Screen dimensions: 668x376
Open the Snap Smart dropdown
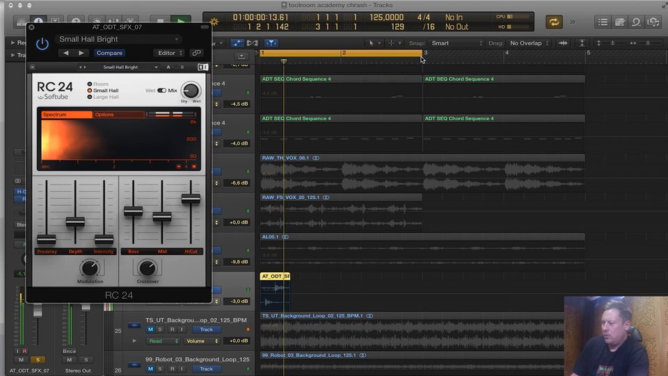(456, 43)
